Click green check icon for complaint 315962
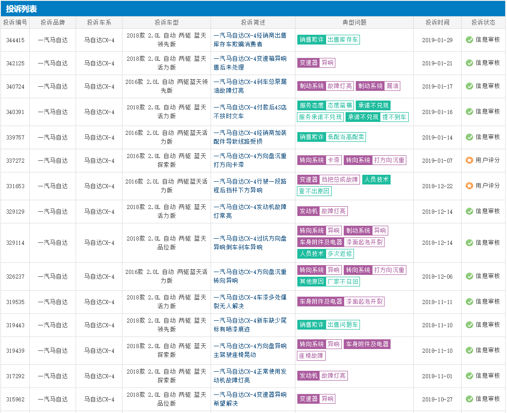The height and width of the screenshot is (413, 507). click(x=469, y=399)
